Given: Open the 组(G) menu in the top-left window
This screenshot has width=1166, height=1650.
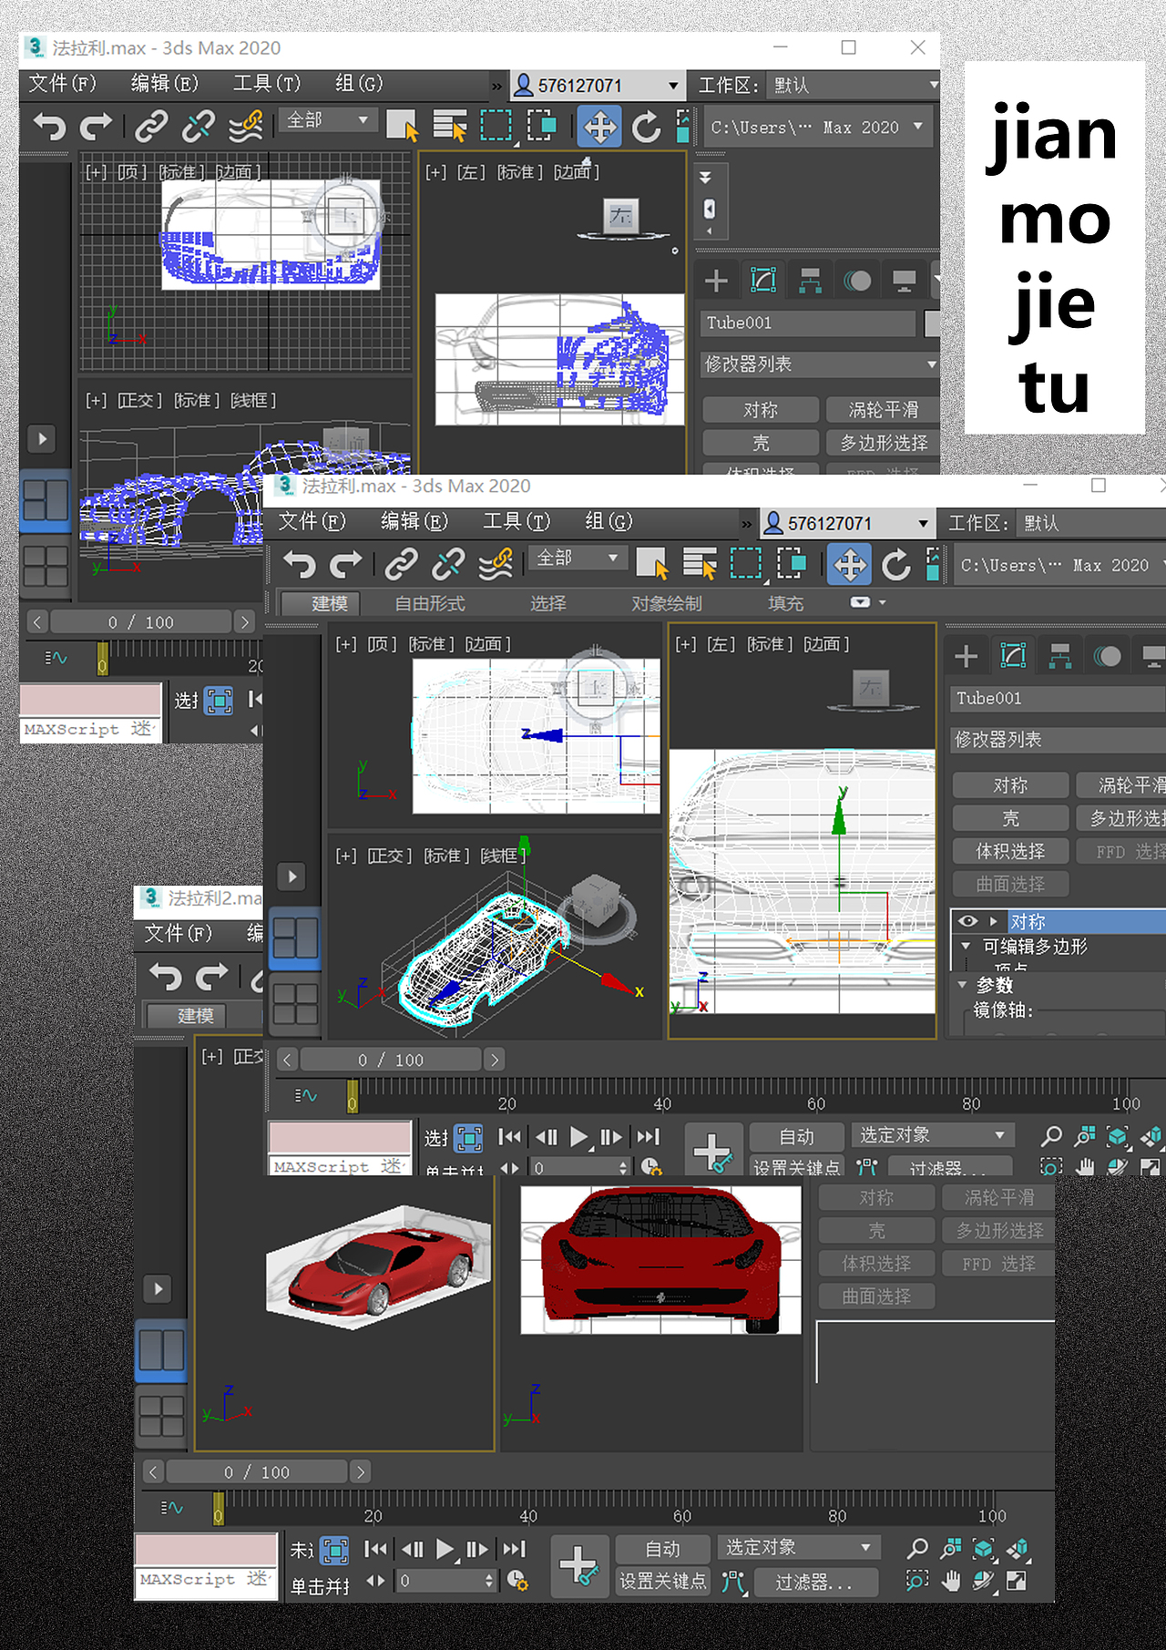Looking at the screenshot, I should 359,84.
